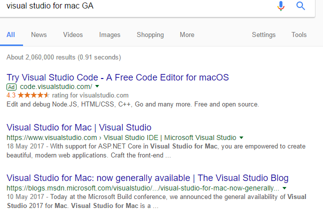The image size is (323, 220).
Task: Switch to the News tab
Action: [39, 34]
